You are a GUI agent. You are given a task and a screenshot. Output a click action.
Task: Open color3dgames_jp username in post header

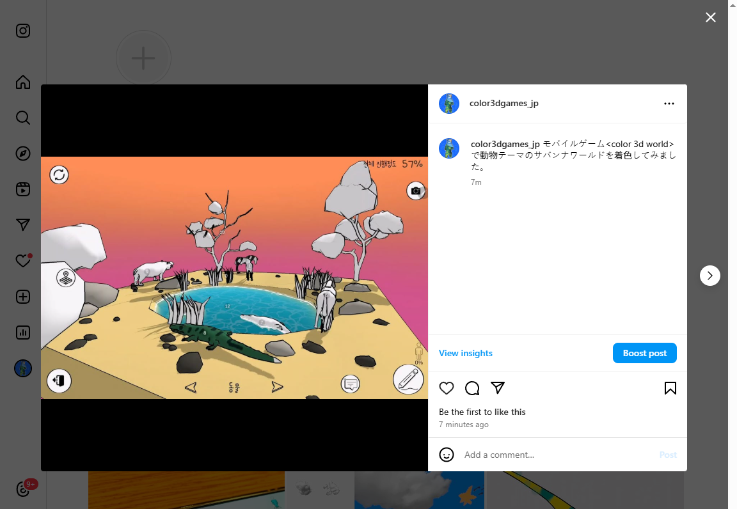(504, 104)
